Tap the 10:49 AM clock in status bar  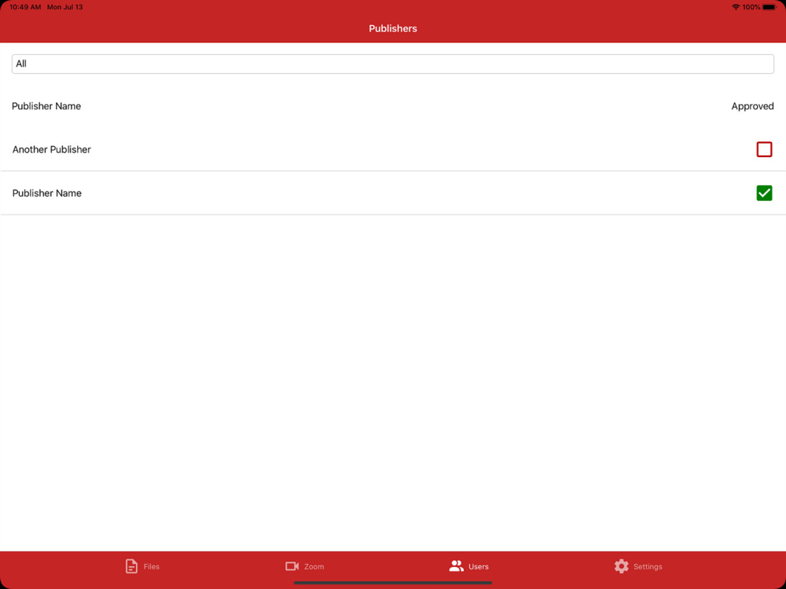pos(25,7)
